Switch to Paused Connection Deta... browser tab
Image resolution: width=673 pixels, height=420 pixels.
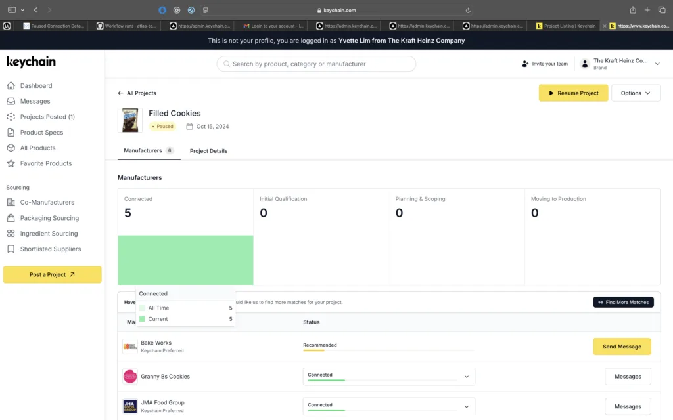[x=54, y=26]
